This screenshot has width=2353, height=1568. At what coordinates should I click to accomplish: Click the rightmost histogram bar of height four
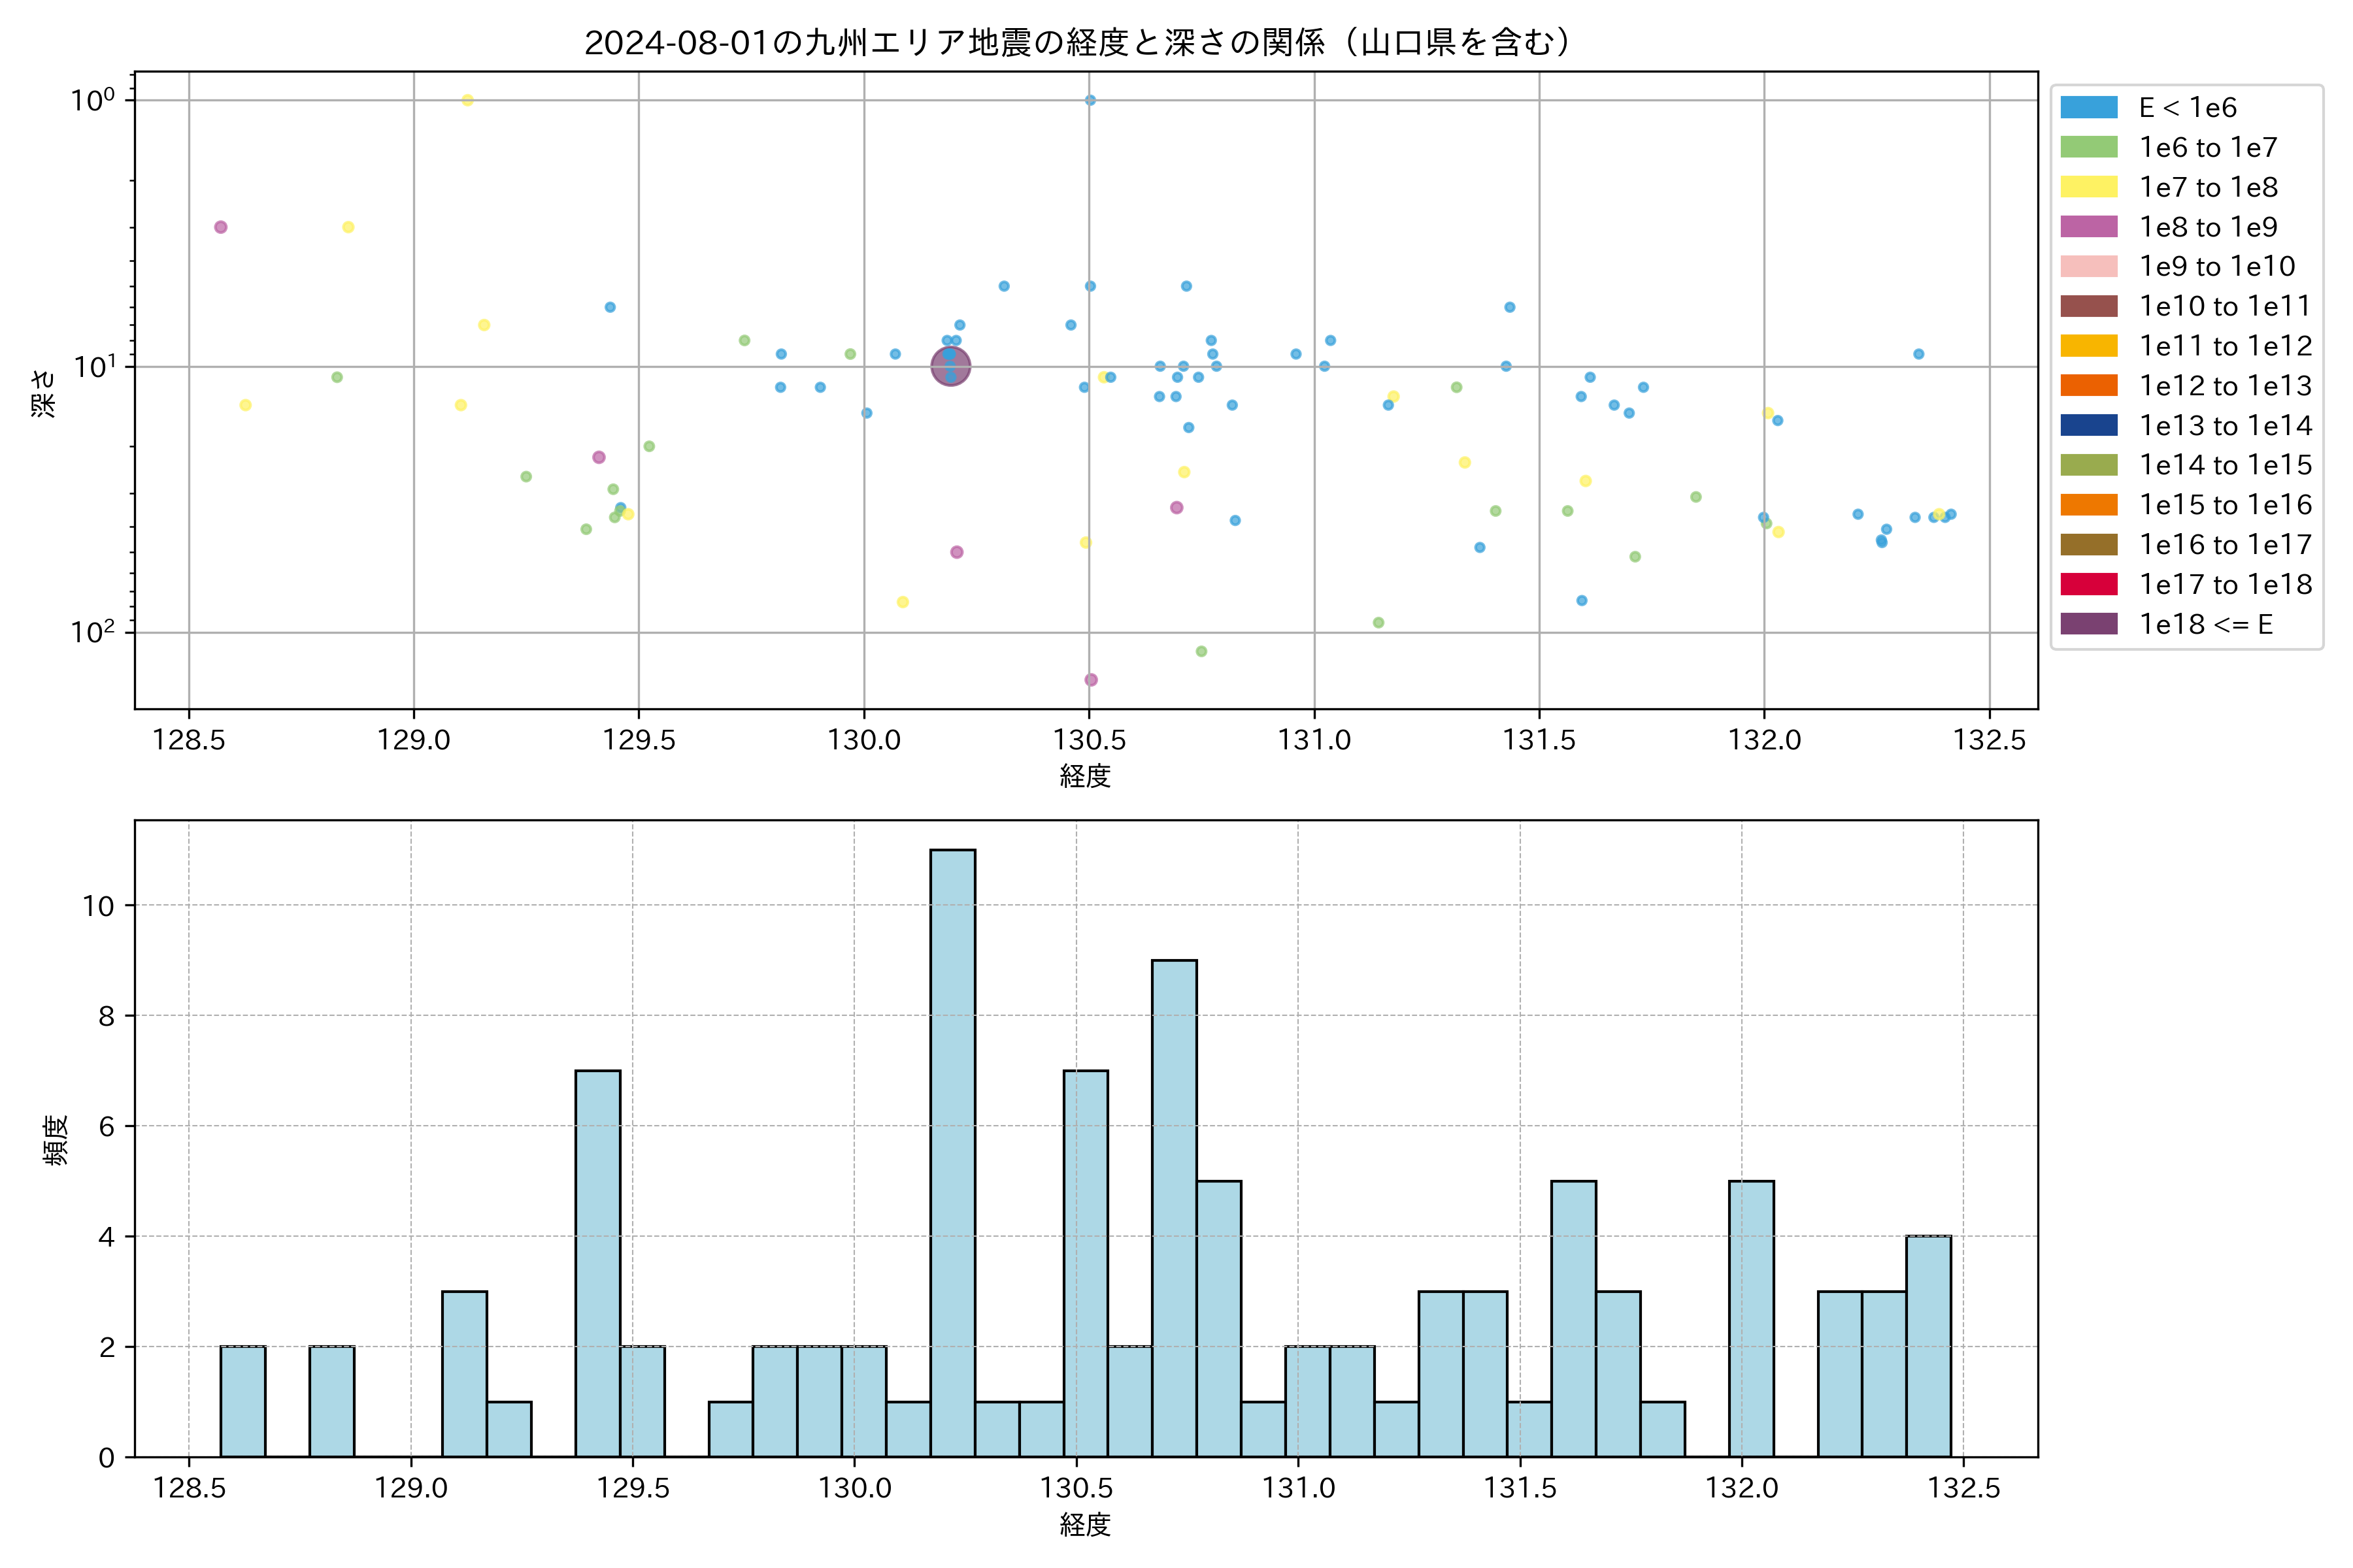(x=1927, y=1345)
